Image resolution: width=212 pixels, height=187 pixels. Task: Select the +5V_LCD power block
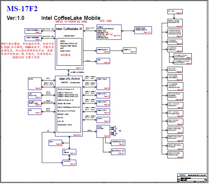175,70
